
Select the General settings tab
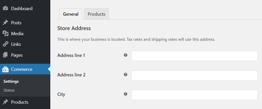(71, 14)
